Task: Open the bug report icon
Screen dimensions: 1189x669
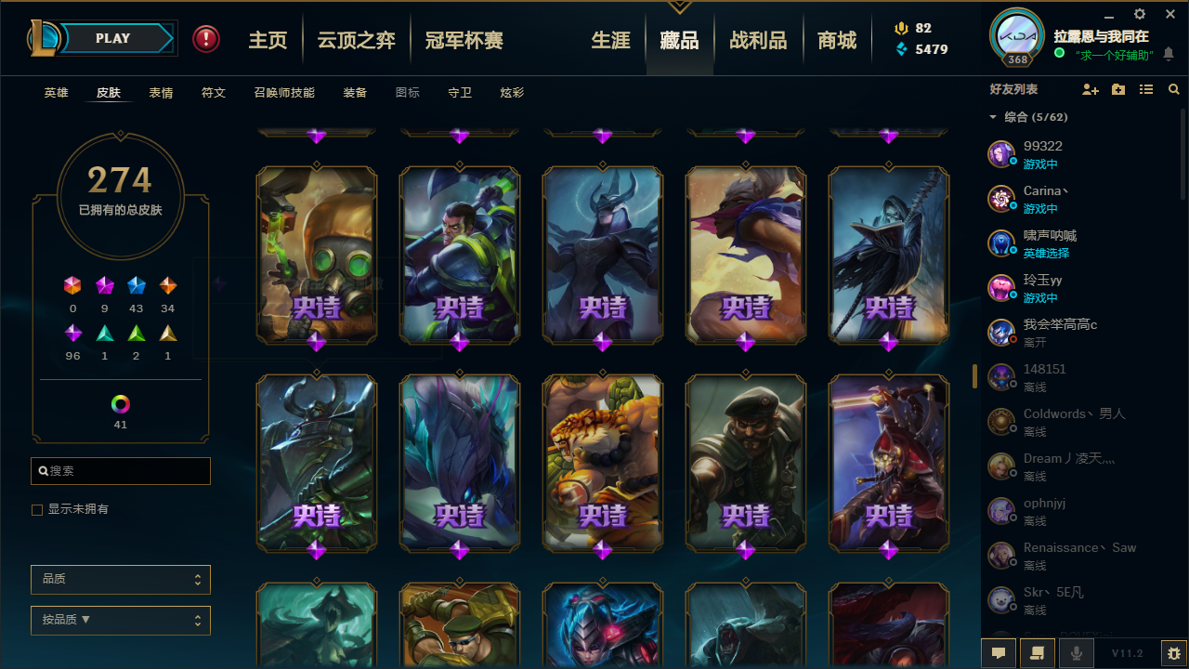Action: point(1174,653)
